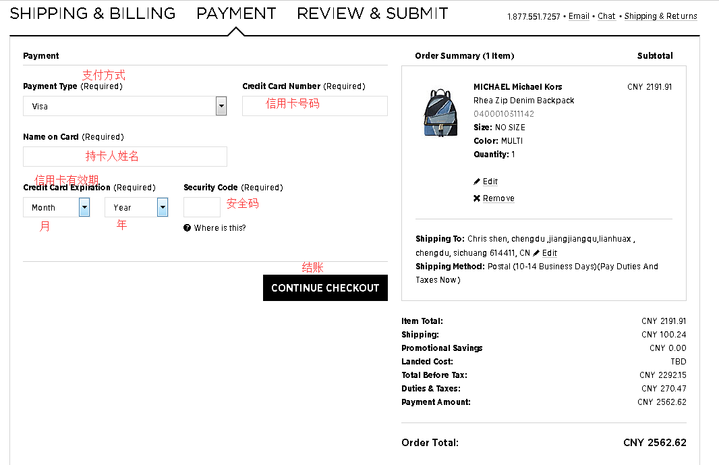The height and width of the screenshot is (465, 719).
Task: Click the pencil Edit icon under Quantity
Action: pyautogui.click(x=477, y=182)
